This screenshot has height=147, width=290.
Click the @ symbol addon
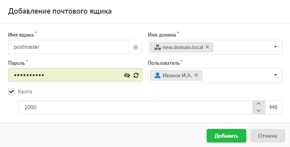coord(135,47)
